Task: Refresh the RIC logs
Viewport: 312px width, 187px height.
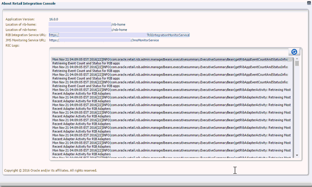Action: pos(294,52)
